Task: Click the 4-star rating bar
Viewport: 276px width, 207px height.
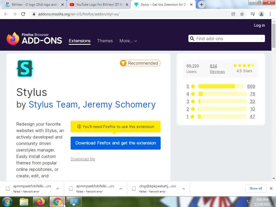Action: point(222,94)
